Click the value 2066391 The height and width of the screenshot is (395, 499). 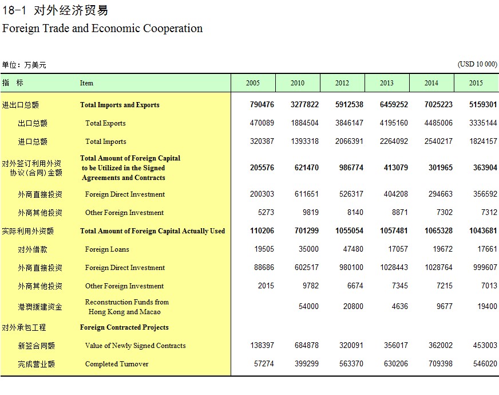pos(349,141)
